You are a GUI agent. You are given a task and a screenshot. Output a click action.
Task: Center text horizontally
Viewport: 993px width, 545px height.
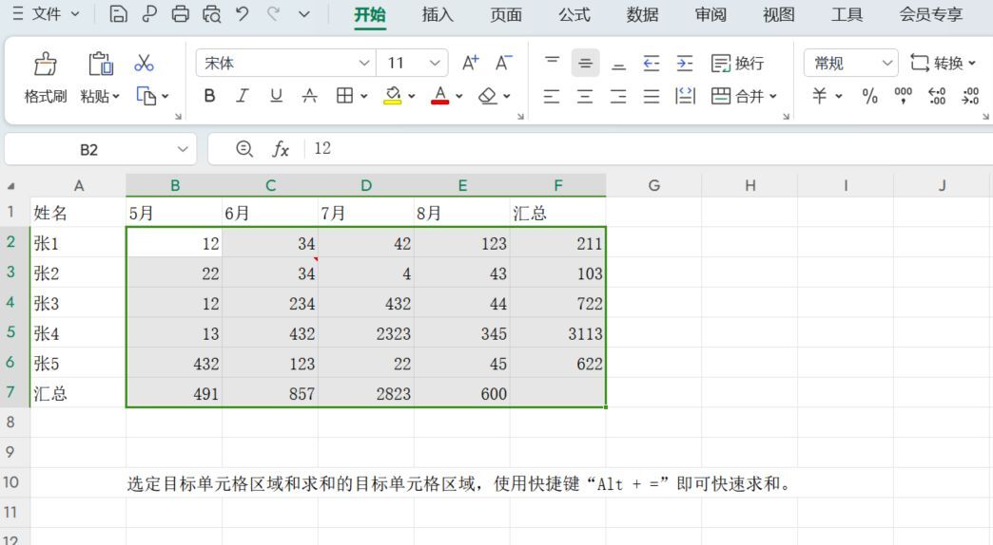coord(585,96)
